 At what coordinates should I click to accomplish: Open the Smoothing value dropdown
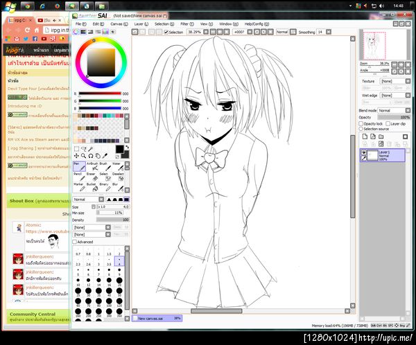coord(329,32)
